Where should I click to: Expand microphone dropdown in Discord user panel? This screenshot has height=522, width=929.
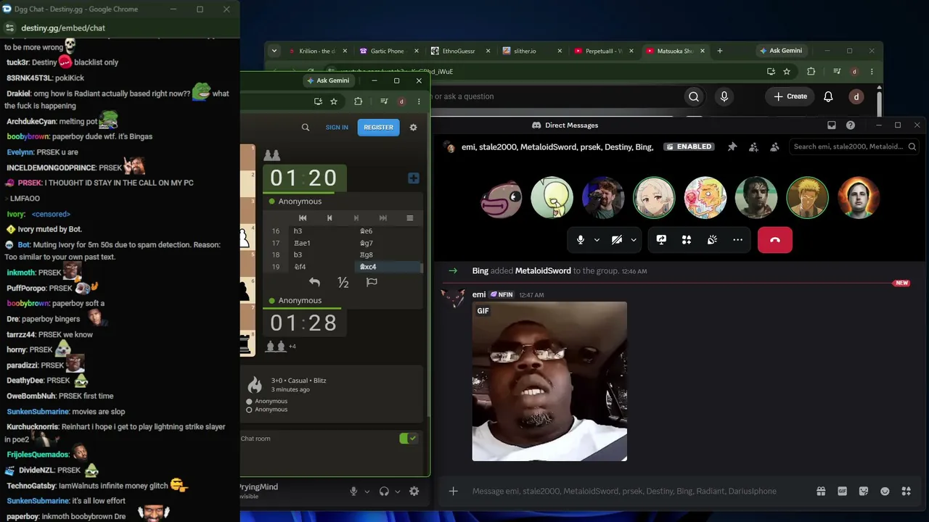tap(367, 492)
